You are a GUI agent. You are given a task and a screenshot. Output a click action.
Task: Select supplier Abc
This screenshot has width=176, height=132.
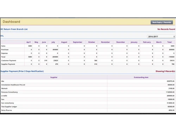tap(3, 81)
